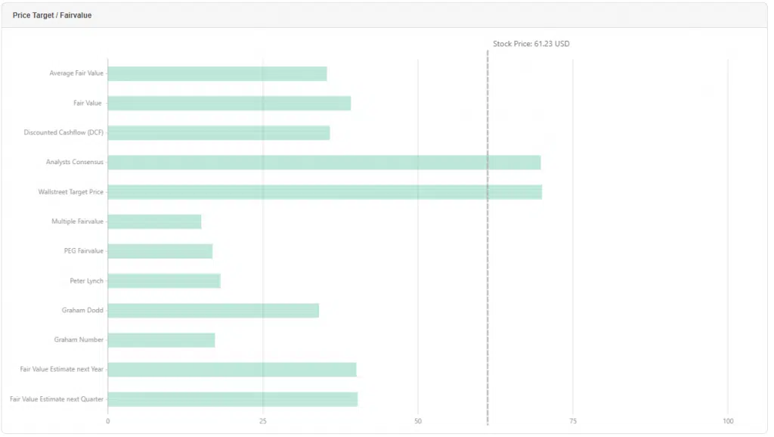Click the 'Analysts Consensus' axis label
The width and height of the screenshot is (774, 437).
click(x=75, y=163)
